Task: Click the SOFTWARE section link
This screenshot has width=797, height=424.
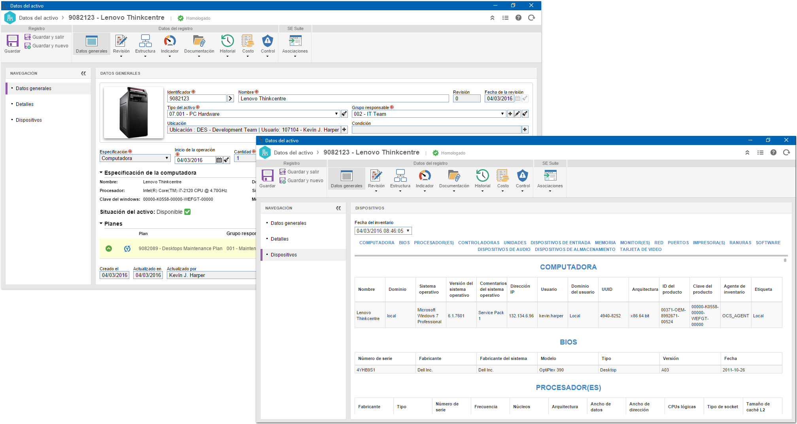Action: pos(768,243)
